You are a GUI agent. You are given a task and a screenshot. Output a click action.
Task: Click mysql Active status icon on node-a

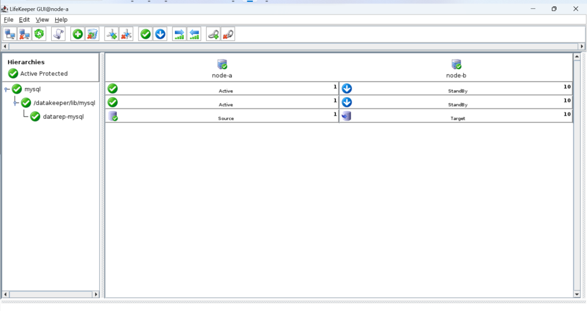tap(113, 88)
